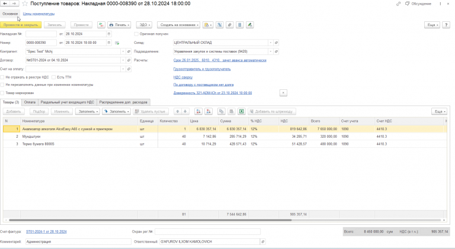Open attached files paperclip icon
This screenshot has height=249, width=455.
pyautogui.click(x=230, y=25)
